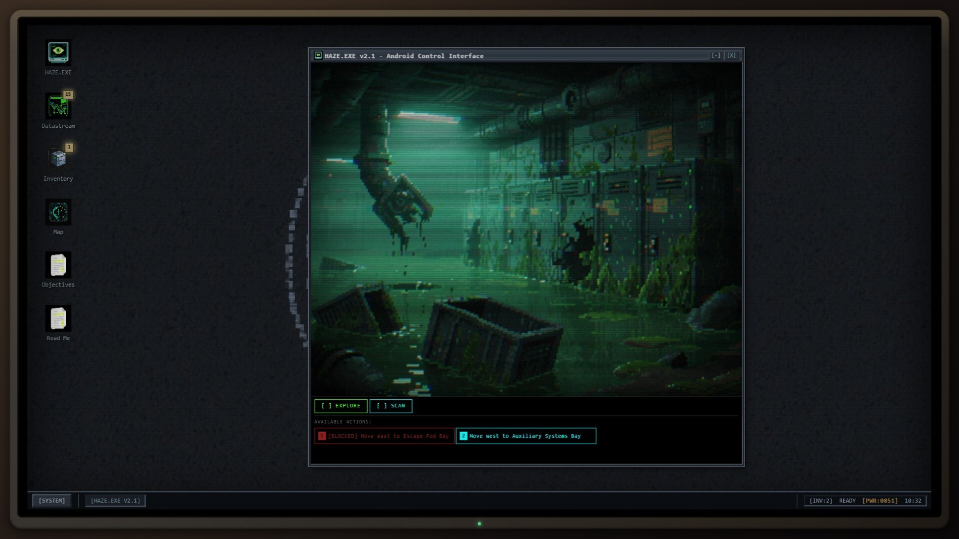Open the Datastream application
Image resolution: width=959 pixels, height=539 pixels.
[58, 106]
